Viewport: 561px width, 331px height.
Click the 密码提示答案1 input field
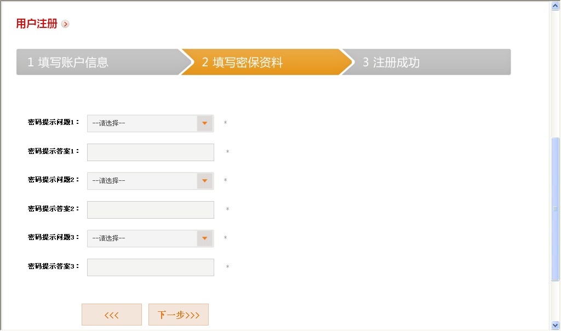[x=150, y=152]
